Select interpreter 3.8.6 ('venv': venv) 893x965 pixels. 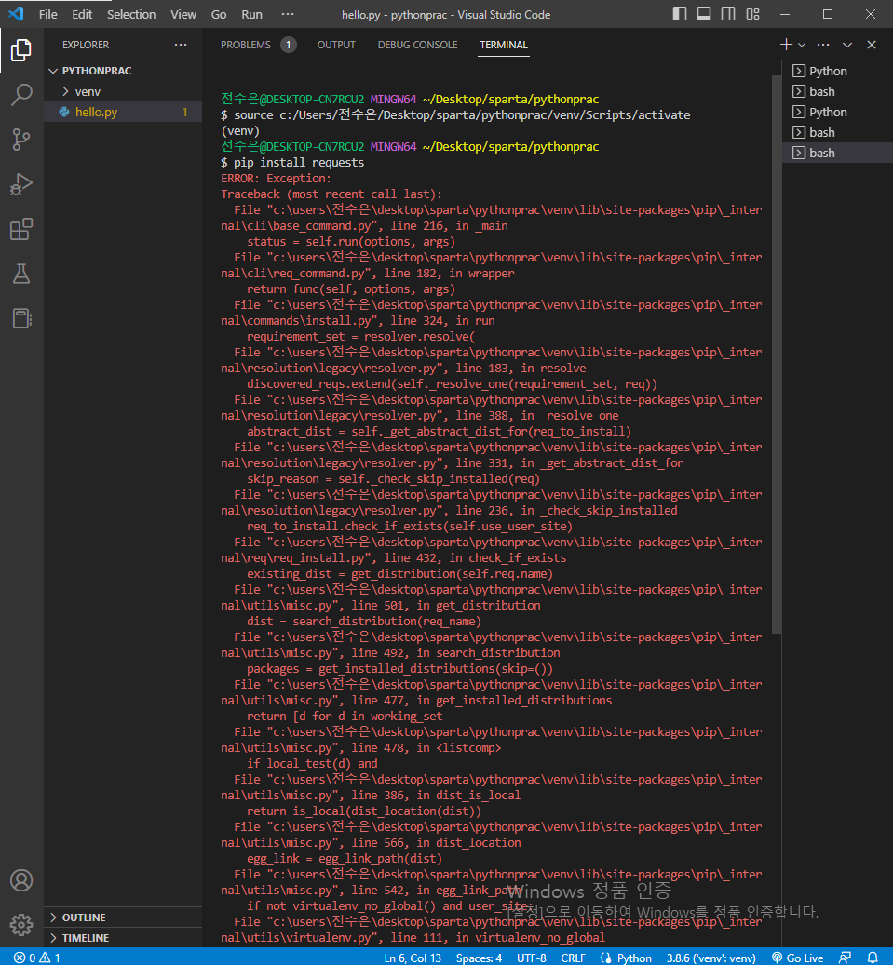[710, 958]
